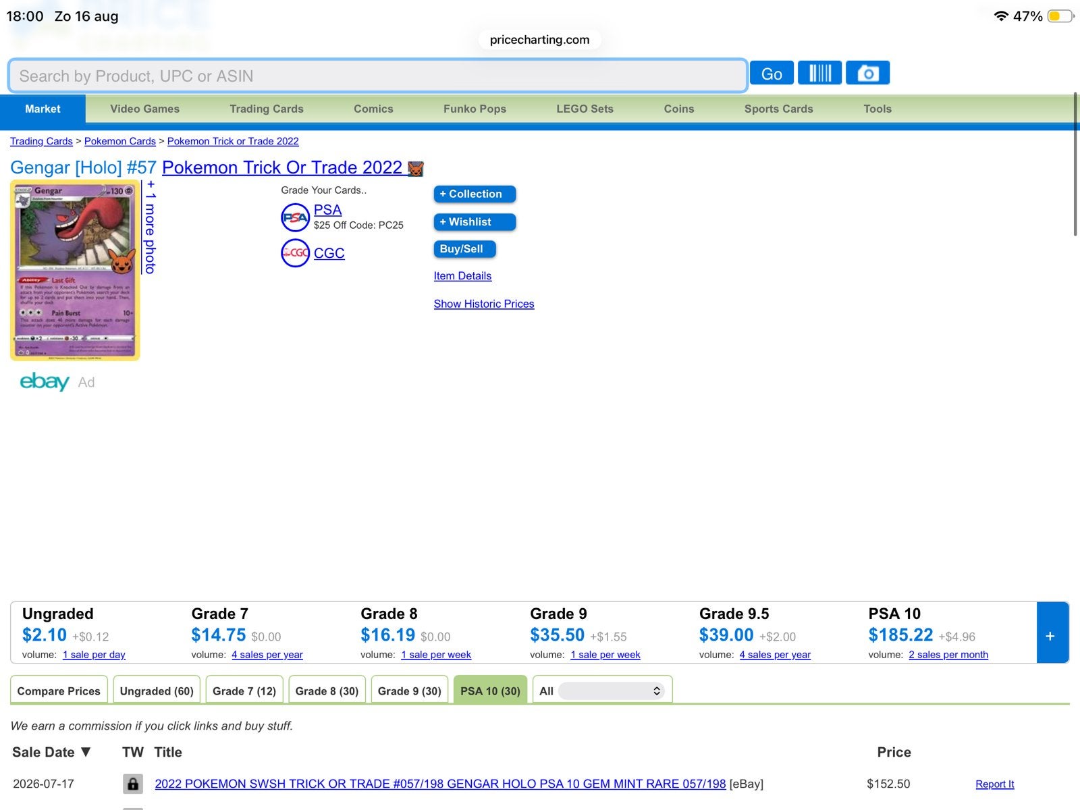Open the LEGO Sets menu
Image resolution: width=1080 pixels, height=810 pixels.
585,109
